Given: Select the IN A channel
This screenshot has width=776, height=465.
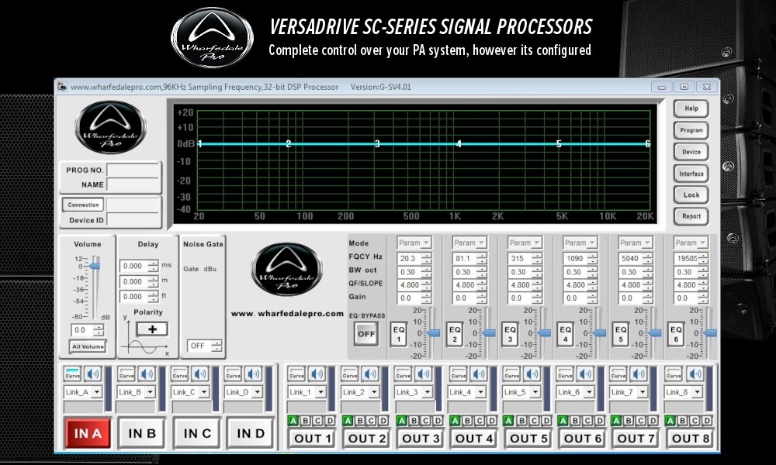Looking at the screenshot, I should coord(88,433).
